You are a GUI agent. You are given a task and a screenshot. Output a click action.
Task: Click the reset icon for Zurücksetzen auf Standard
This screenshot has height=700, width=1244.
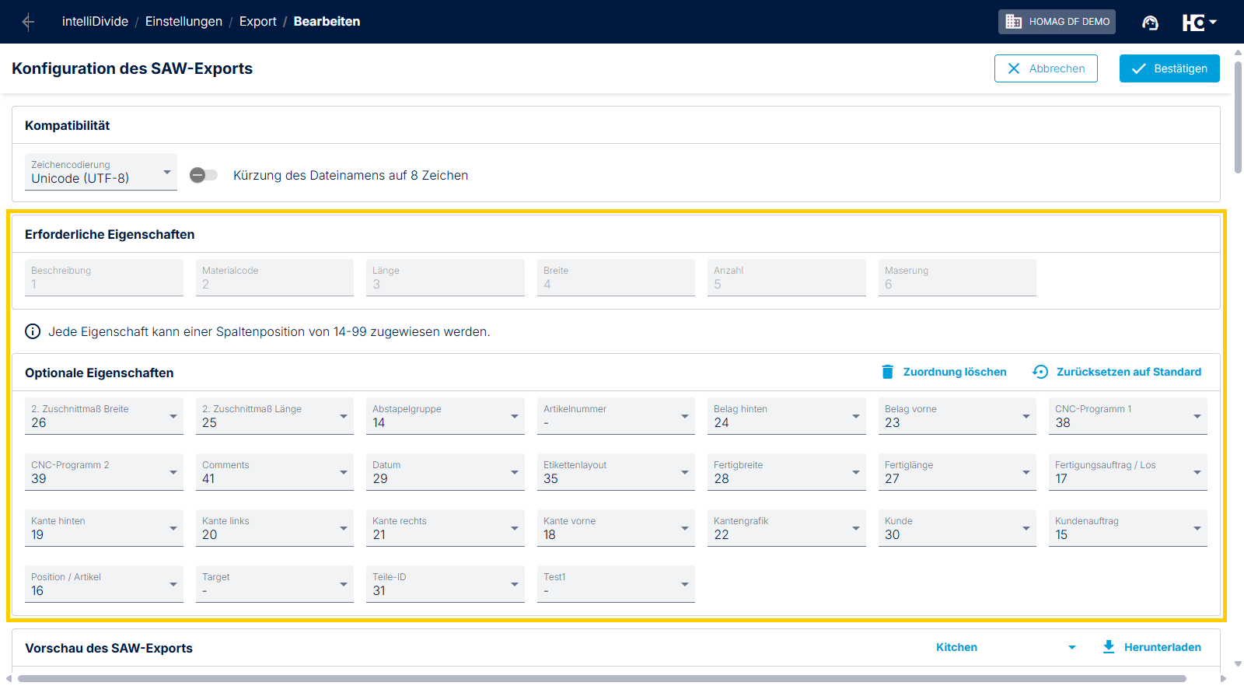click(x=1040, y=372)
